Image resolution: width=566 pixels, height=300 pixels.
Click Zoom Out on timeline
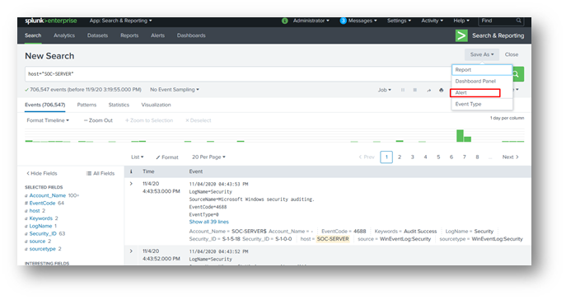[98, 120]
